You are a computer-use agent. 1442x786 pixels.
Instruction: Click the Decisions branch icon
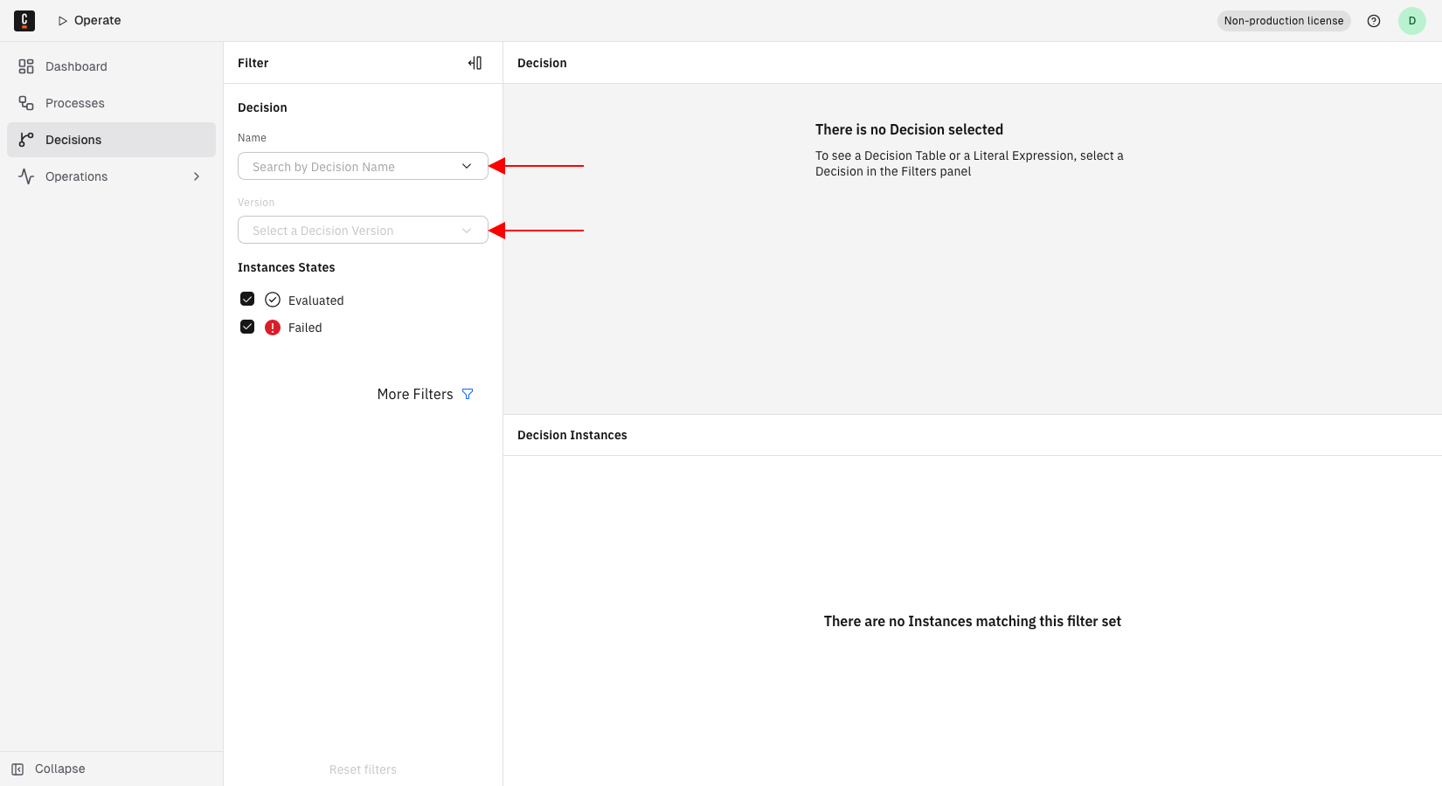[x=26, y=140]
